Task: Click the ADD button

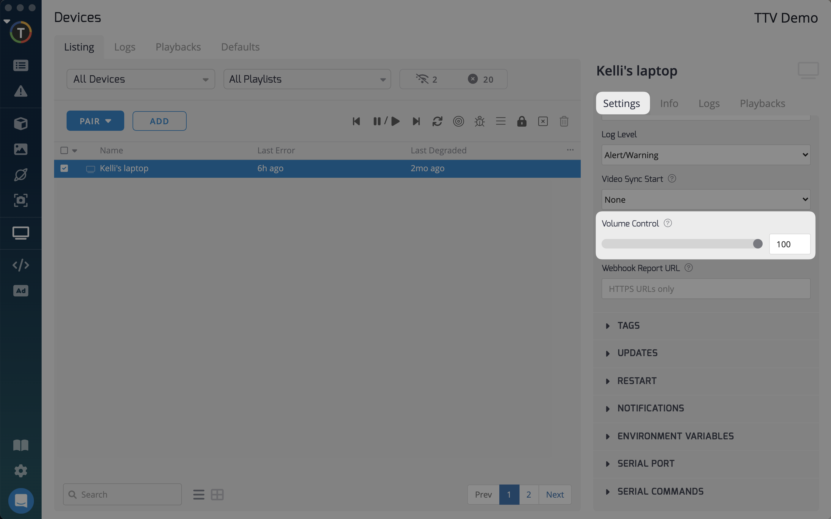Action: [x=160, y=121]
